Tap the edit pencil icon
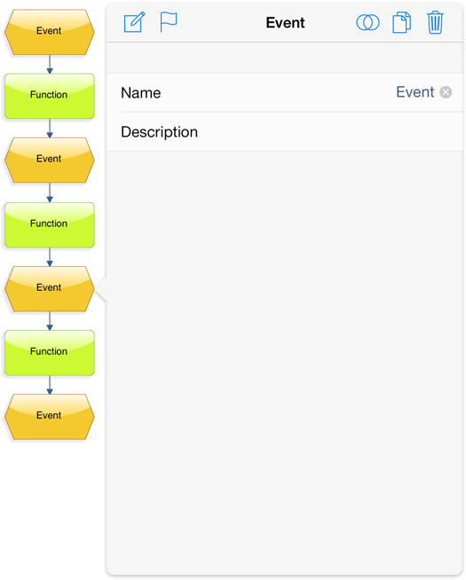 (134, 22)
